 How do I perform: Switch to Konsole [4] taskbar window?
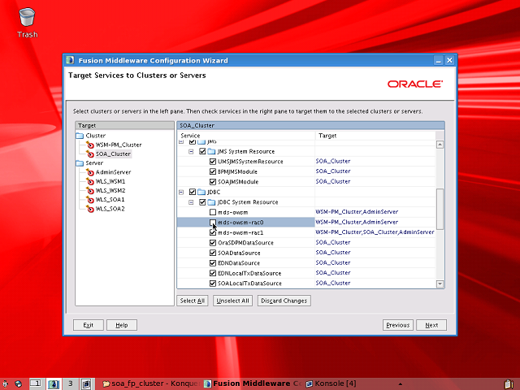coord(331,383)
